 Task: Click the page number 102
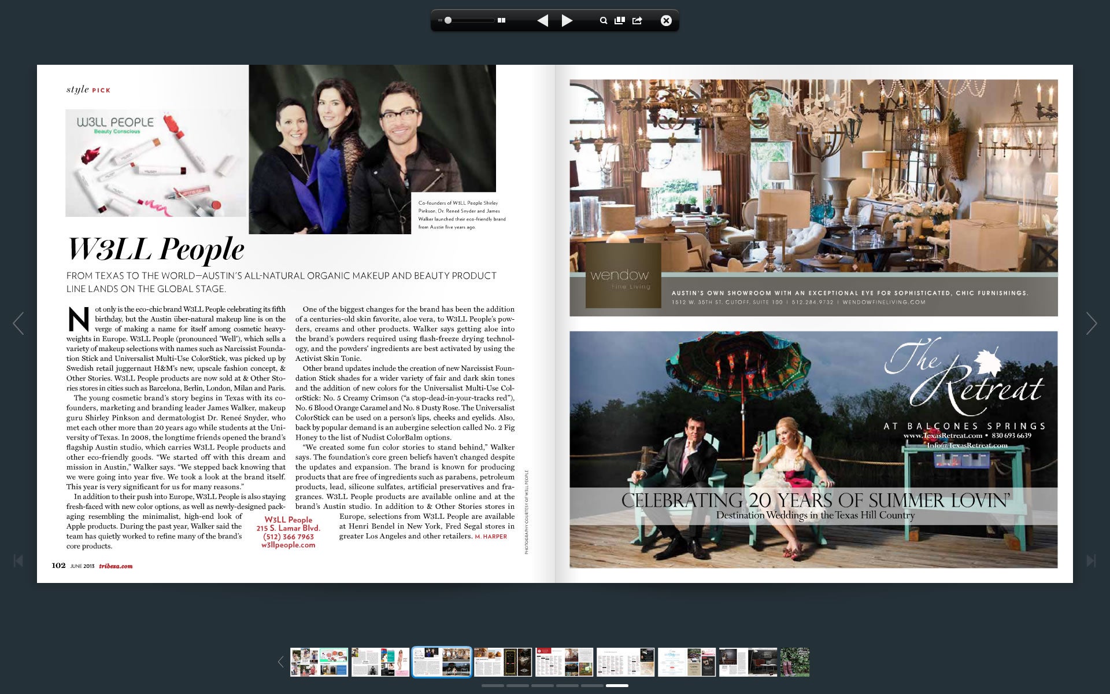(58, 566)
